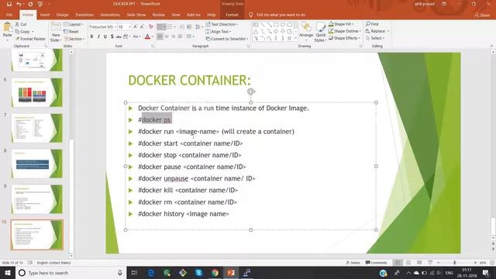The width and height of the screenshot is (496, 279).
Task: Save the presentation from Quick Access Toolbar
Action: [x=9, y=4]
